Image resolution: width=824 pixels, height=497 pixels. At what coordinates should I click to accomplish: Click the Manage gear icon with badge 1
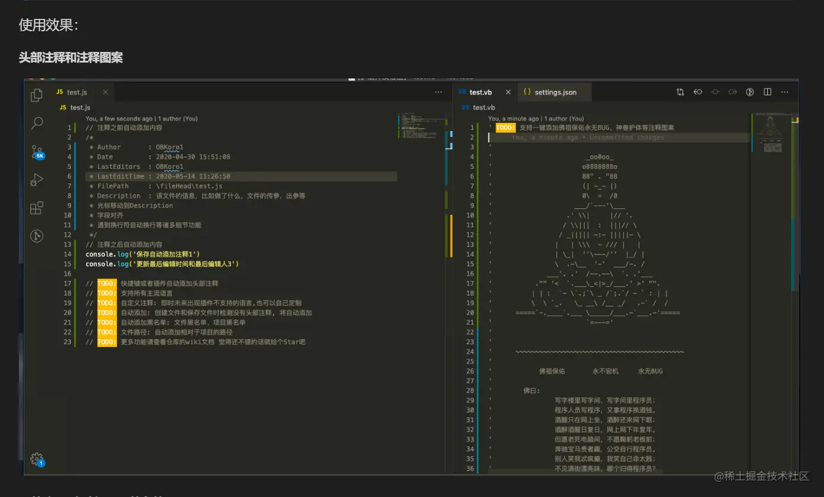(37, 459)
